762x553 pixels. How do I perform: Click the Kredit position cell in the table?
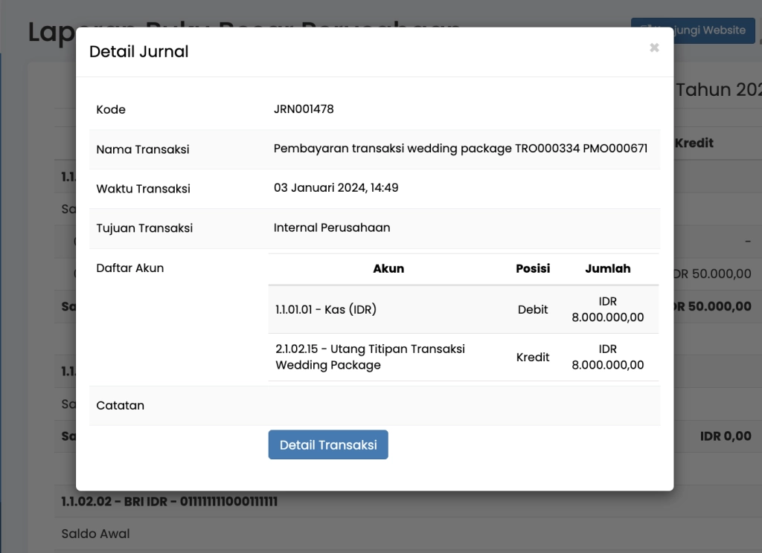click(x=533, y=357)
